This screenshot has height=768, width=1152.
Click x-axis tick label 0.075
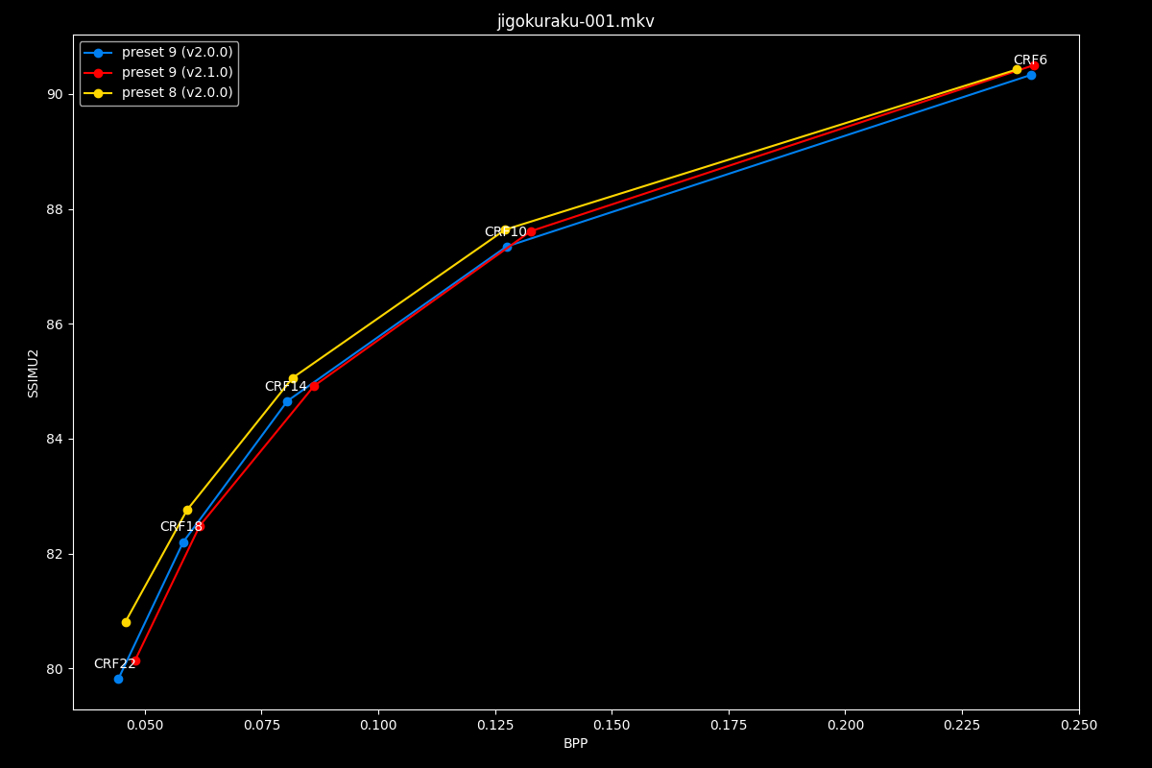[x=261, y=726]
